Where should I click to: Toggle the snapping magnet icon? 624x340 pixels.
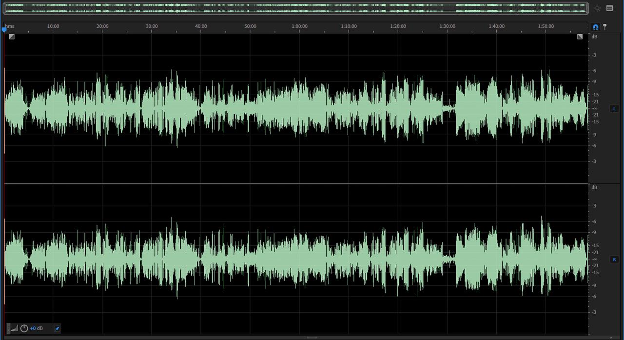point(596,27)
